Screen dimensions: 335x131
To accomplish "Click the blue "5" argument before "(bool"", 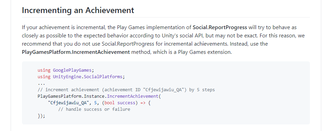I will tap(96, 103).
